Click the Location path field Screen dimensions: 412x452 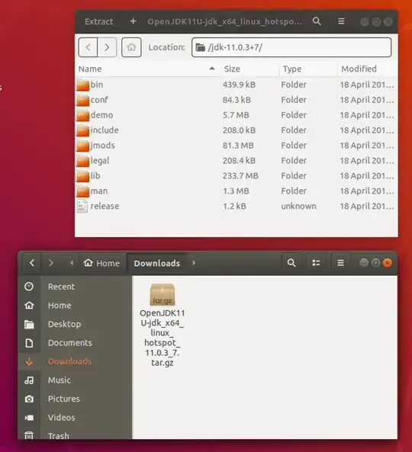coord(291,47)
